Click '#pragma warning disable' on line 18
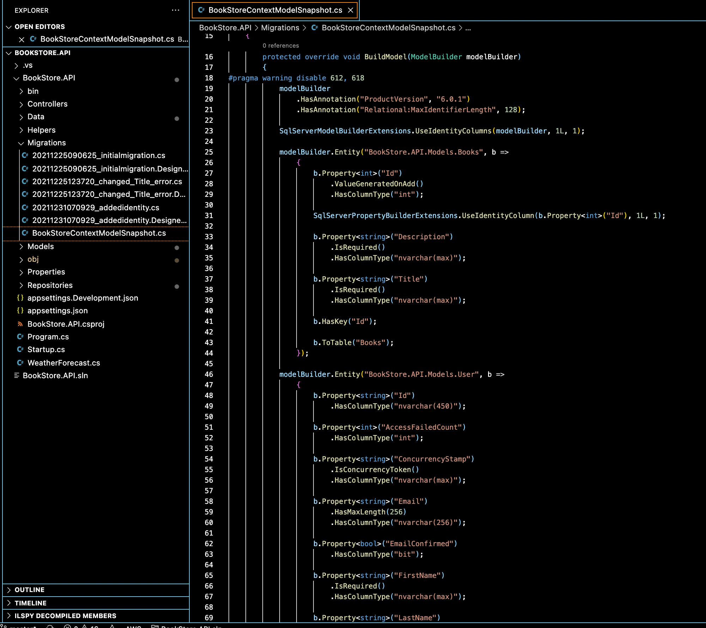 coord(277,78)
